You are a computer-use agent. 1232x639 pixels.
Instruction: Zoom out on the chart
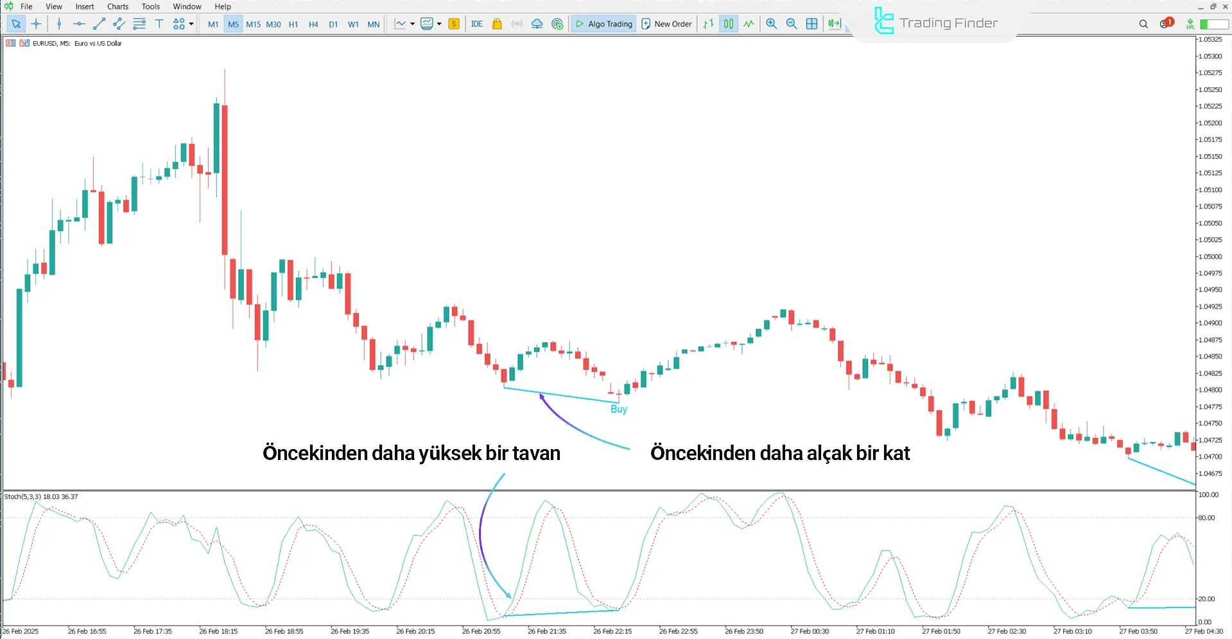[792, 24]
